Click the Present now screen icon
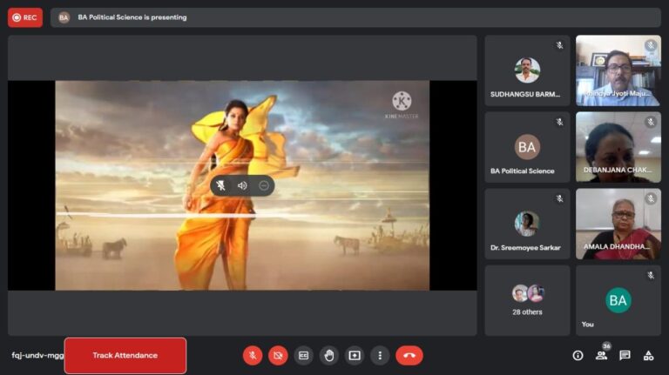The height and width of the screenshot is (375, 669). coord(355,355)
